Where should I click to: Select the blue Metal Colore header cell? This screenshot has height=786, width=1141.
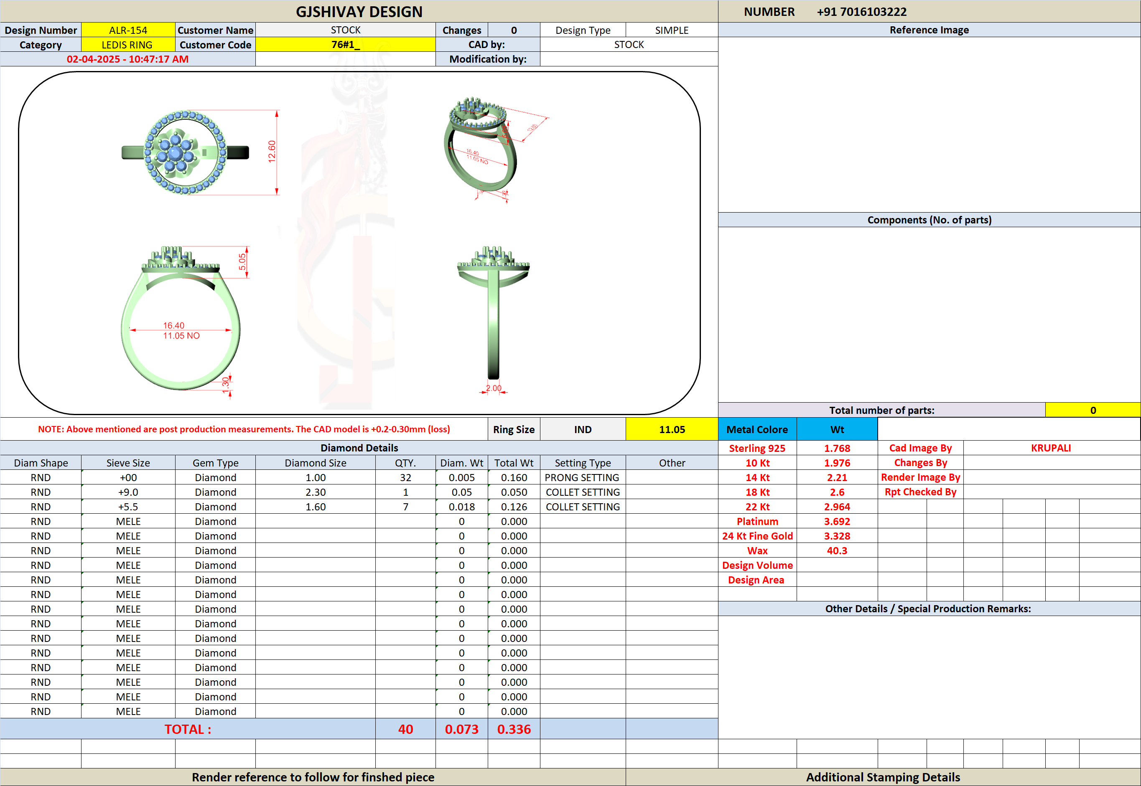pos(757,429)
